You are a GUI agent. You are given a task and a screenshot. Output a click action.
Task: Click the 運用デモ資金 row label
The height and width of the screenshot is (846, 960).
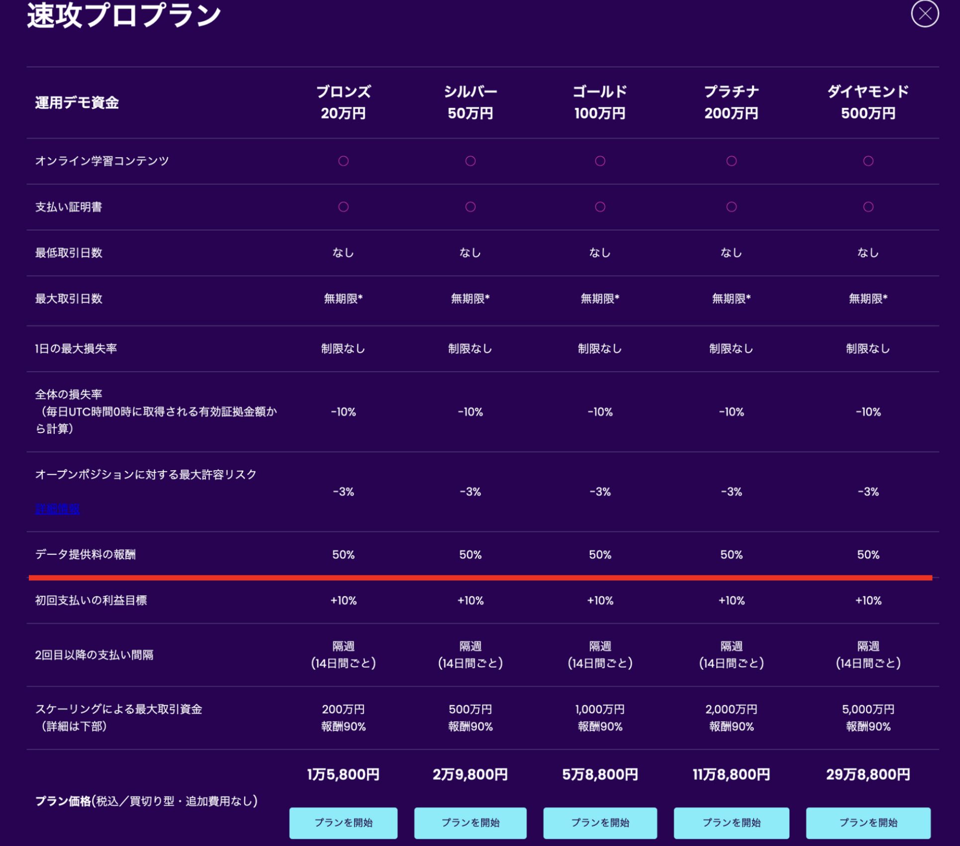[77, 103]
